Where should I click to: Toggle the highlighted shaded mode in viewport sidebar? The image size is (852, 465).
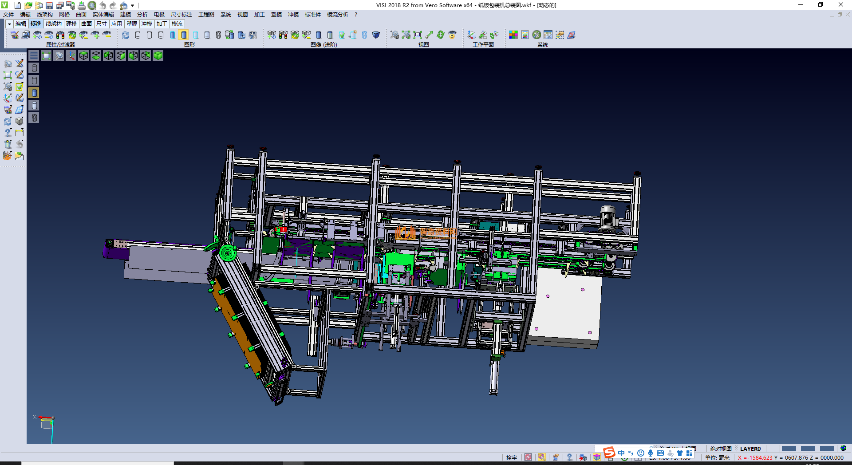pyautogui.click(x=34, y=93)
